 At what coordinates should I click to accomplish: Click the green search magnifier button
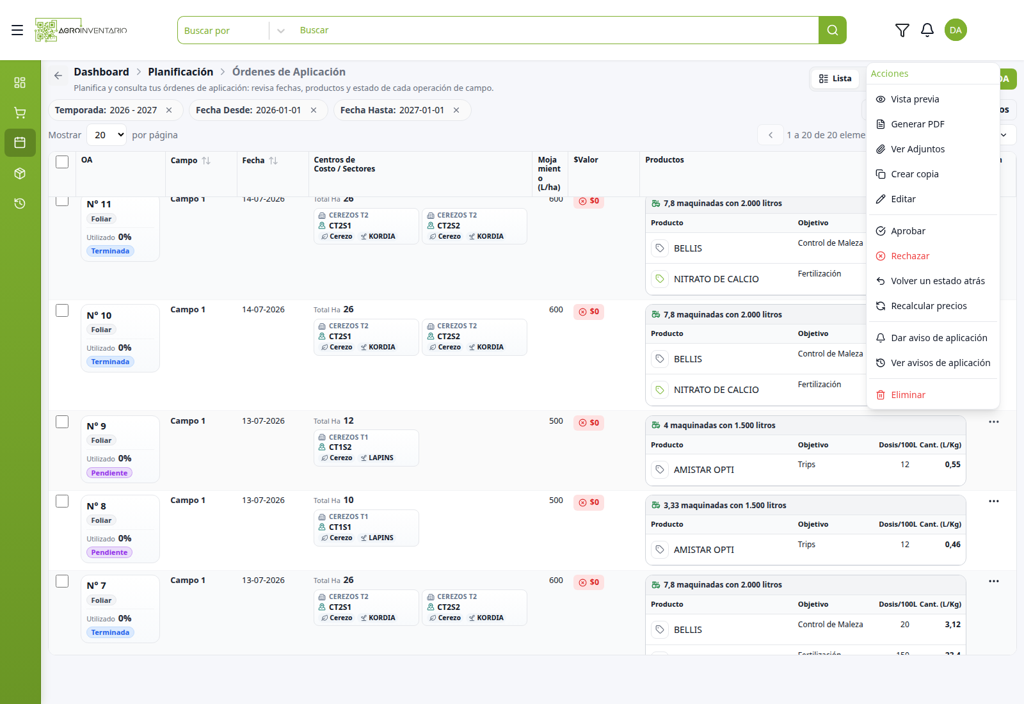click(832, 30)
